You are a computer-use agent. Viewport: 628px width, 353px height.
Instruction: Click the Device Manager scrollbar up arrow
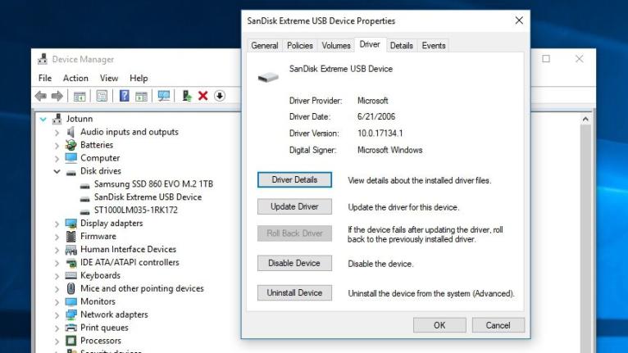585,119
